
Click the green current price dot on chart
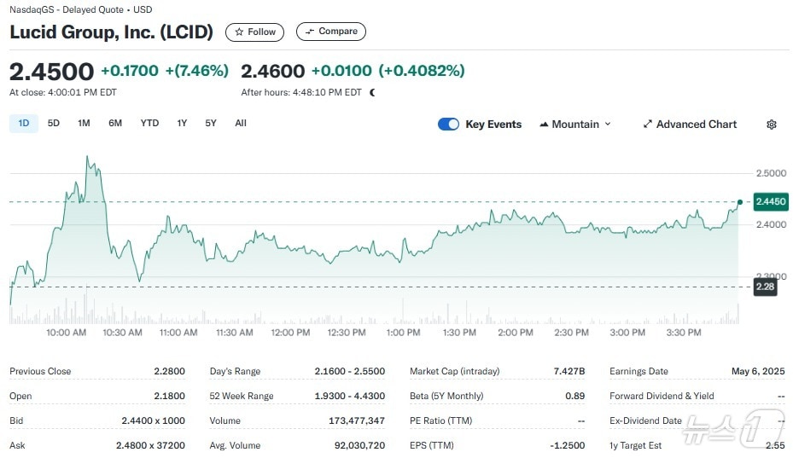pos(739,202)
